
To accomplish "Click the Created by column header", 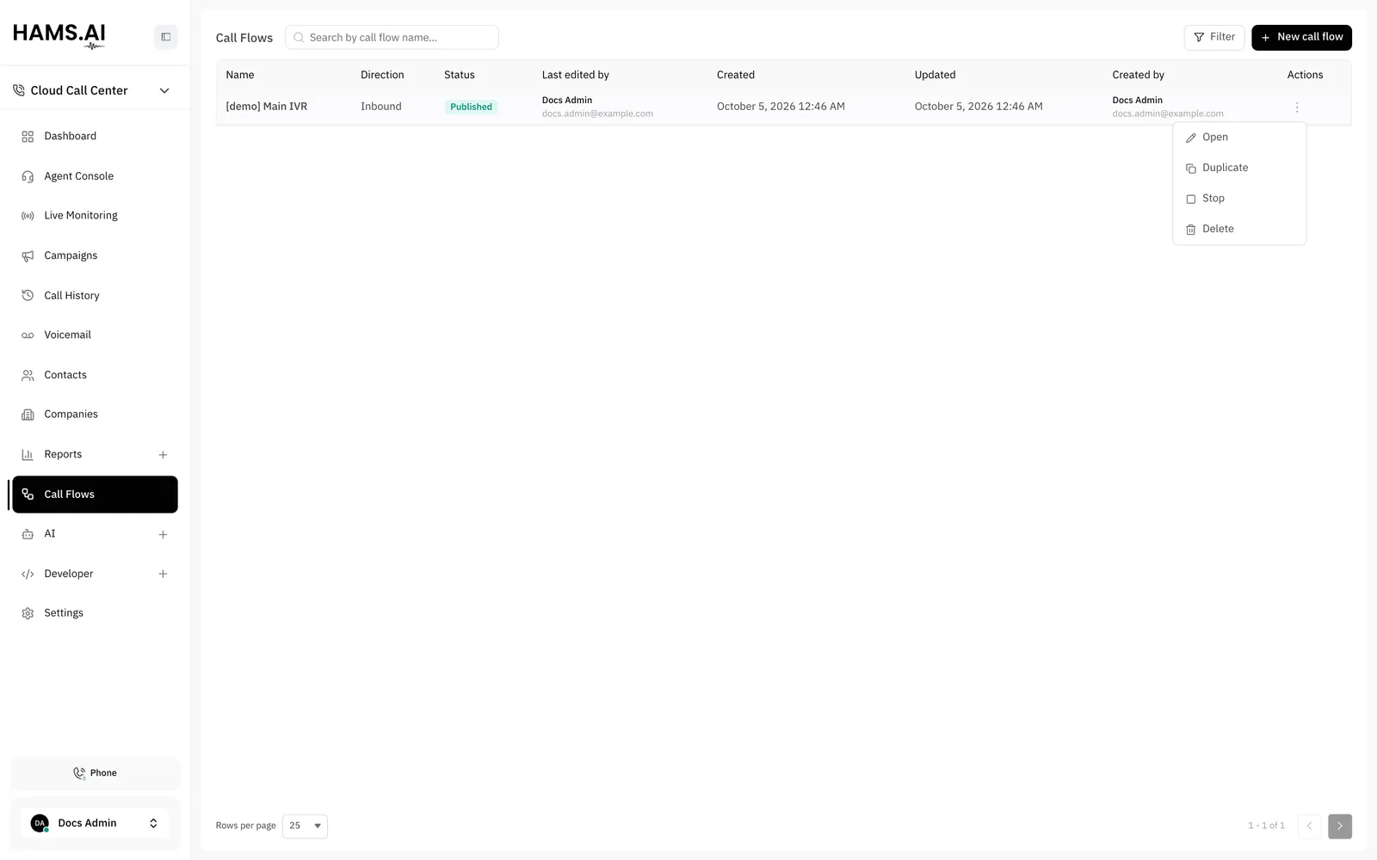I will coord(1138,75).
